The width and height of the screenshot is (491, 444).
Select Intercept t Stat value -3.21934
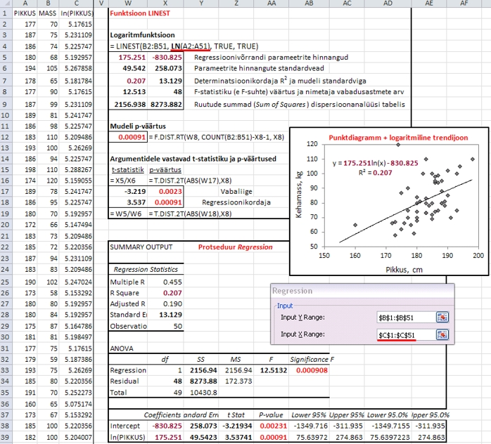(236, 426)
